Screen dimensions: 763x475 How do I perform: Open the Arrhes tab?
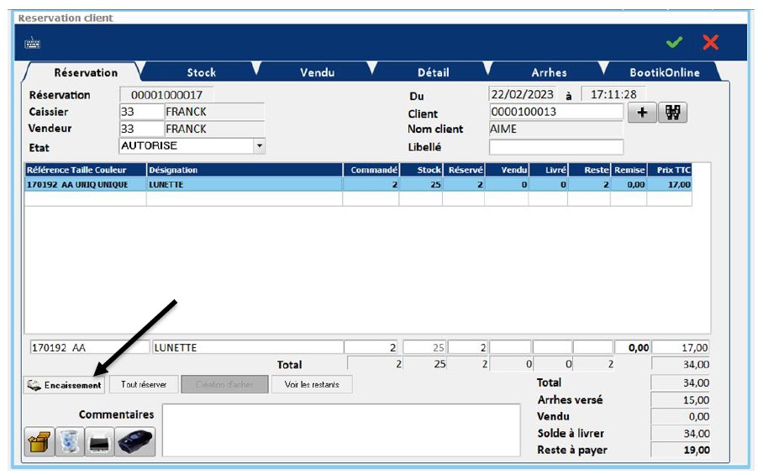(x=549, y=72)
